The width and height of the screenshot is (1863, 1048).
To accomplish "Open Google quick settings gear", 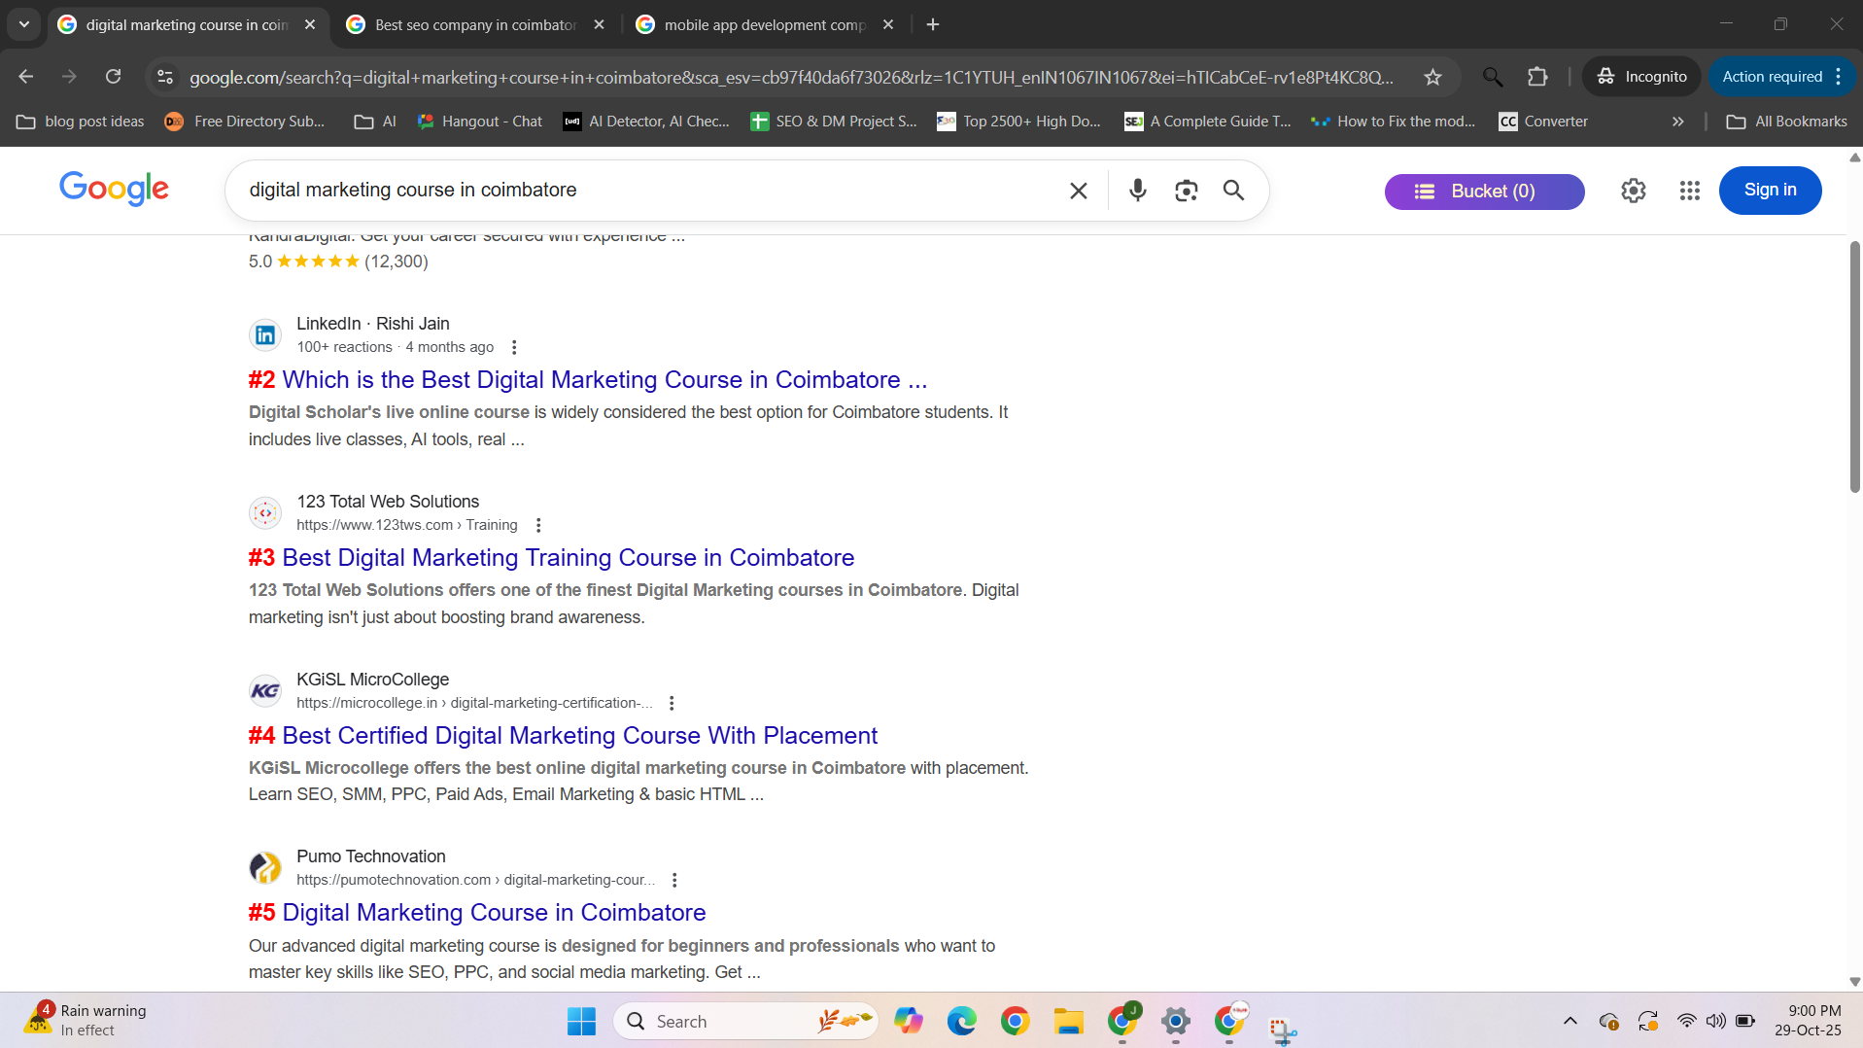I will (1633, 191).
